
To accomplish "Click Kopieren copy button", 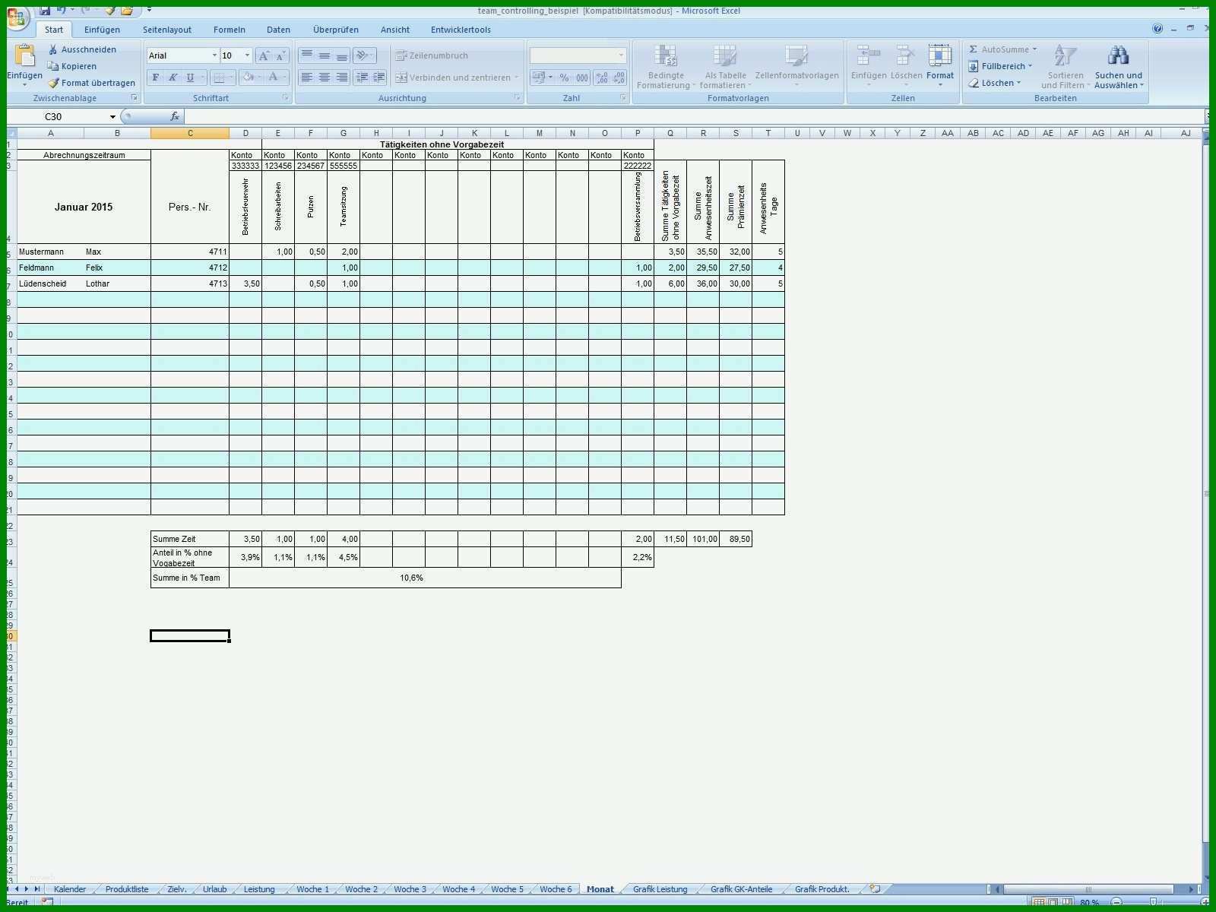I will [72, 66].
